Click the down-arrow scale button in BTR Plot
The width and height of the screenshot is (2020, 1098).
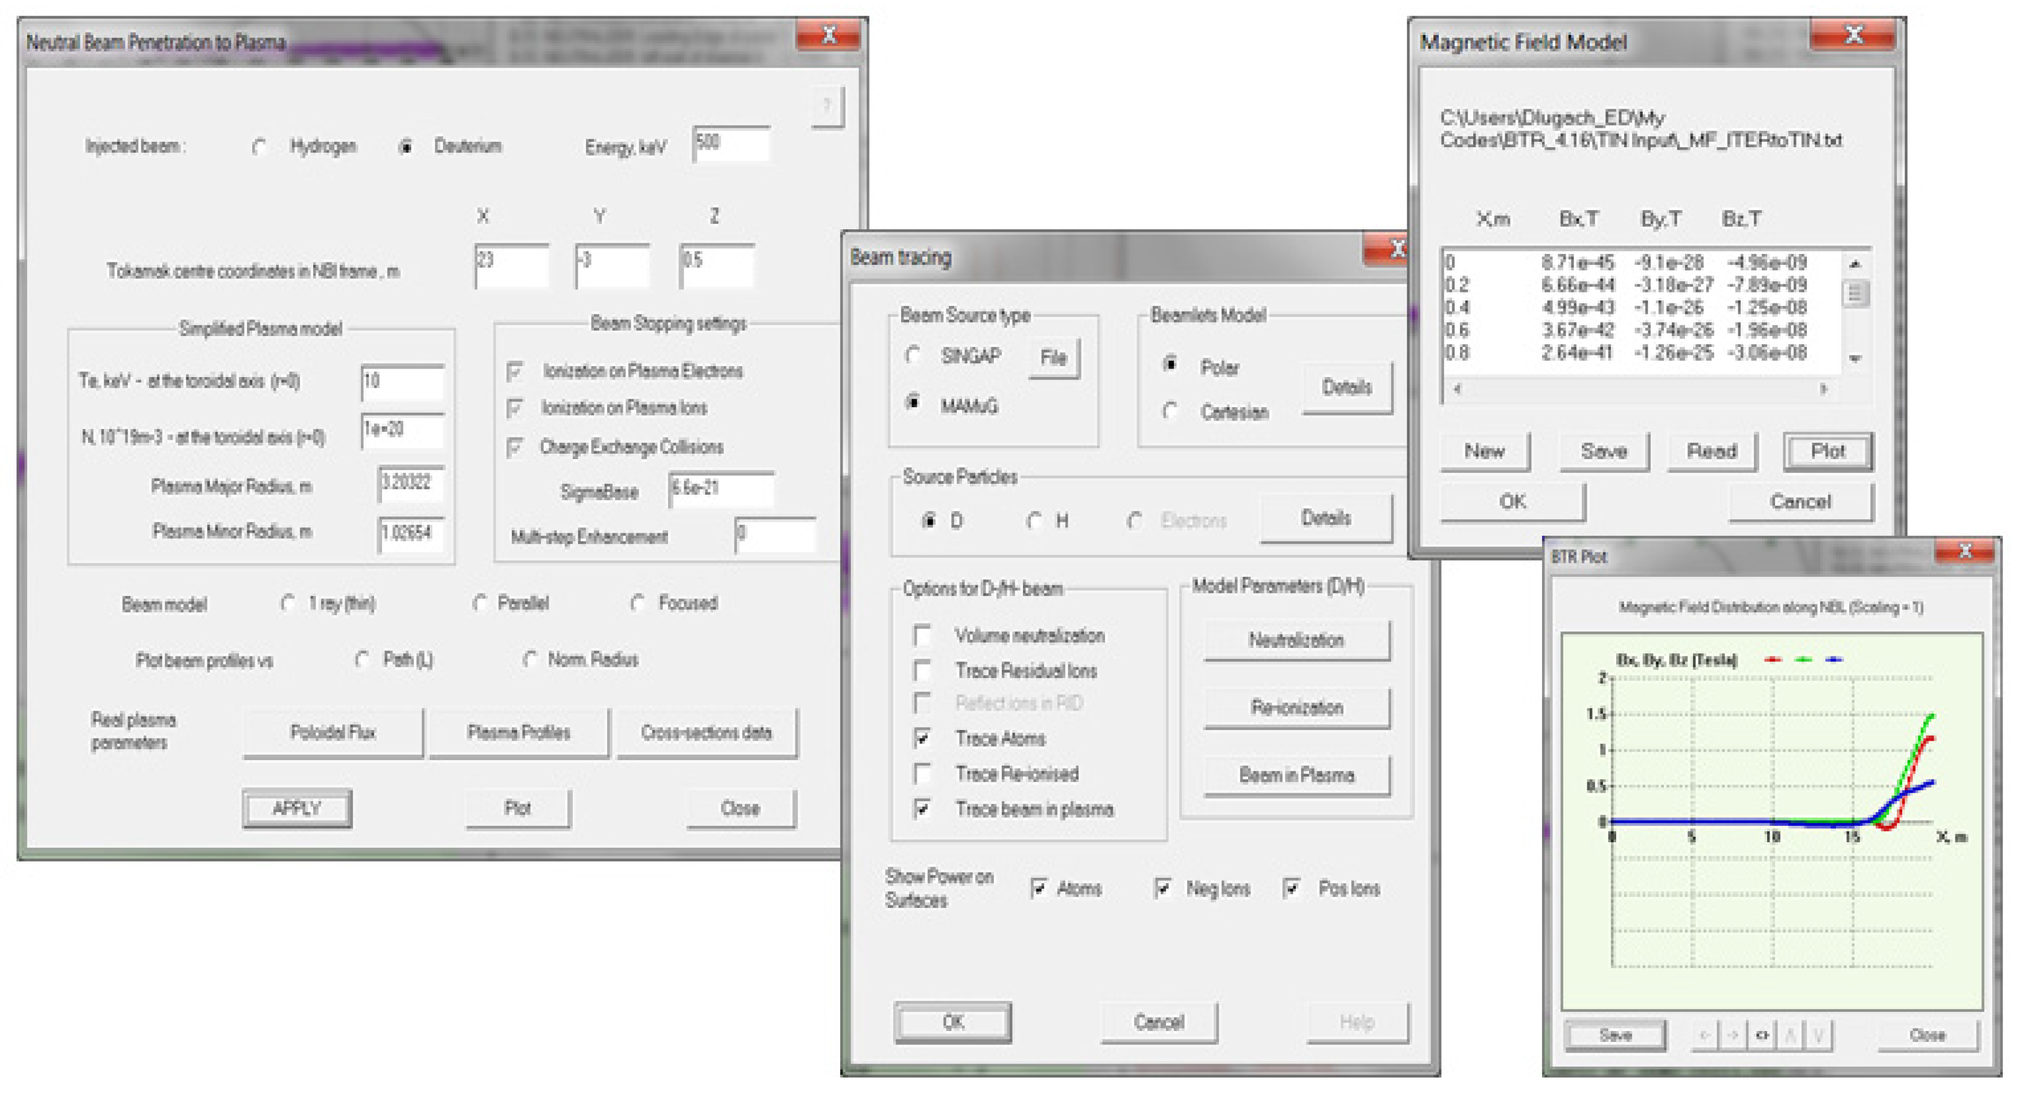(1818, 1035)
